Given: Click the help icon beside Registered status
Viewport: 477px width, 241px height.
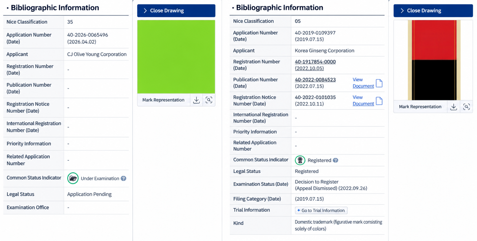Looking at the screenshot, I should click(x=335, y=160).
